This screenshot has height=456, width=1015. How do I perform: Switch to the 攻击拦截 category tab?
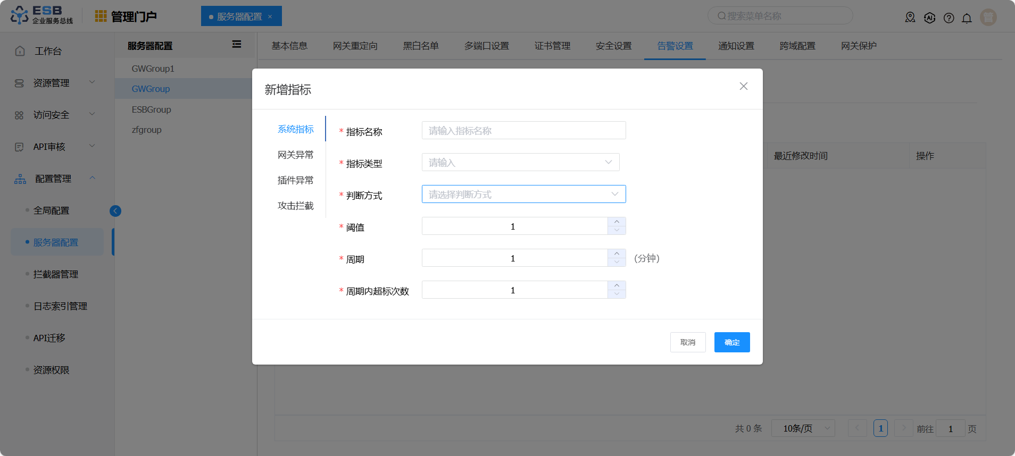pos(295,206)
